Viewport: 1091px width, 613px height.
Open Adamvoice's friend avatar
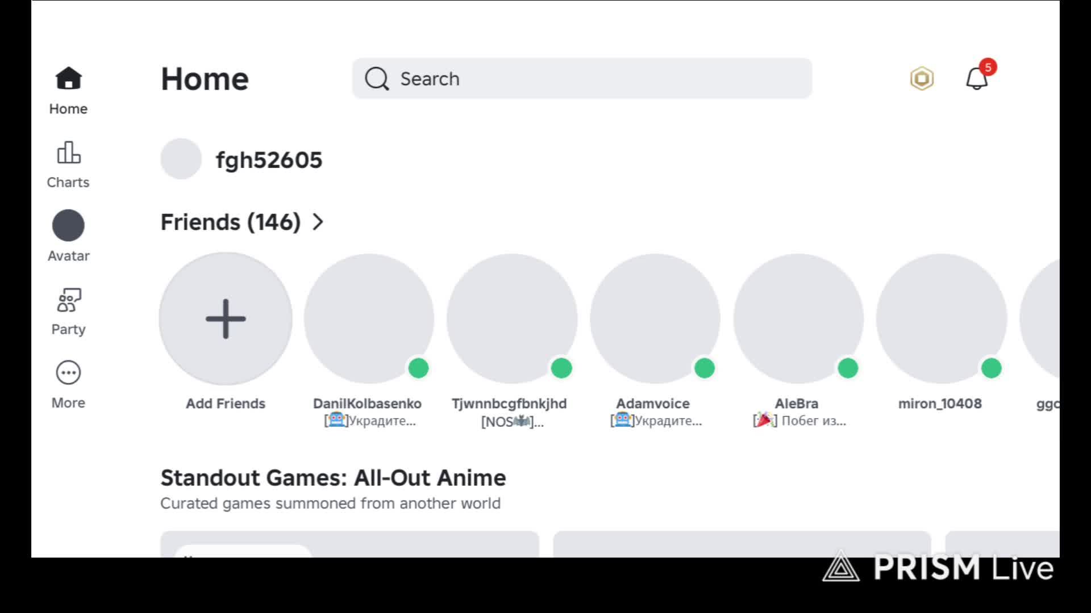(655, 318)
